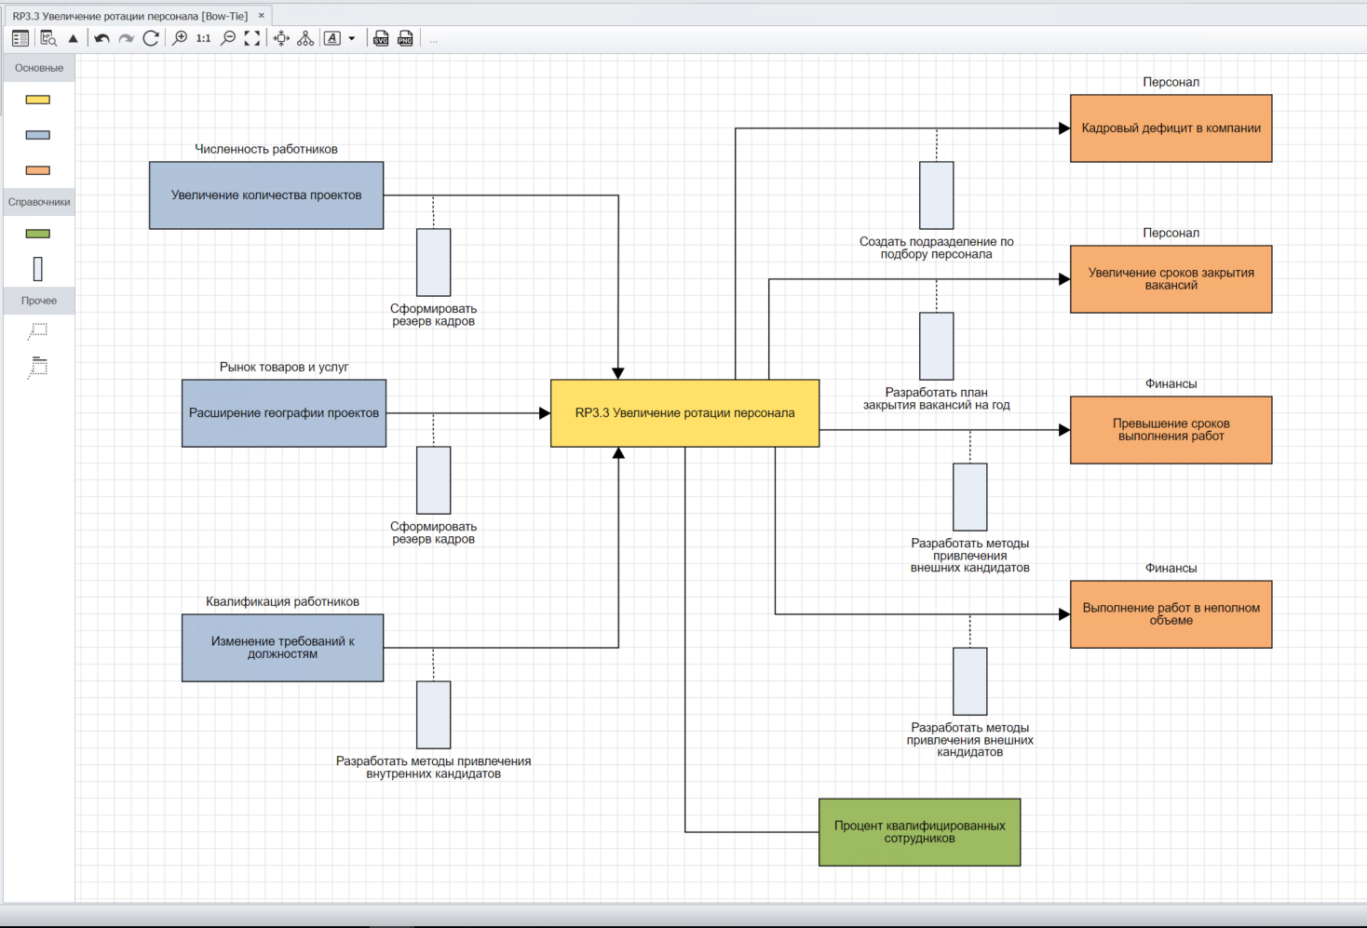Export the diagram as PNG
1367x928 pixels.
[405, 38]
